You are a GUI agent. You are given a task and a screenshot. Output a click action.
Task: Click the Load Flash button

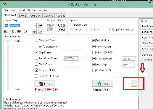point(147,26)
